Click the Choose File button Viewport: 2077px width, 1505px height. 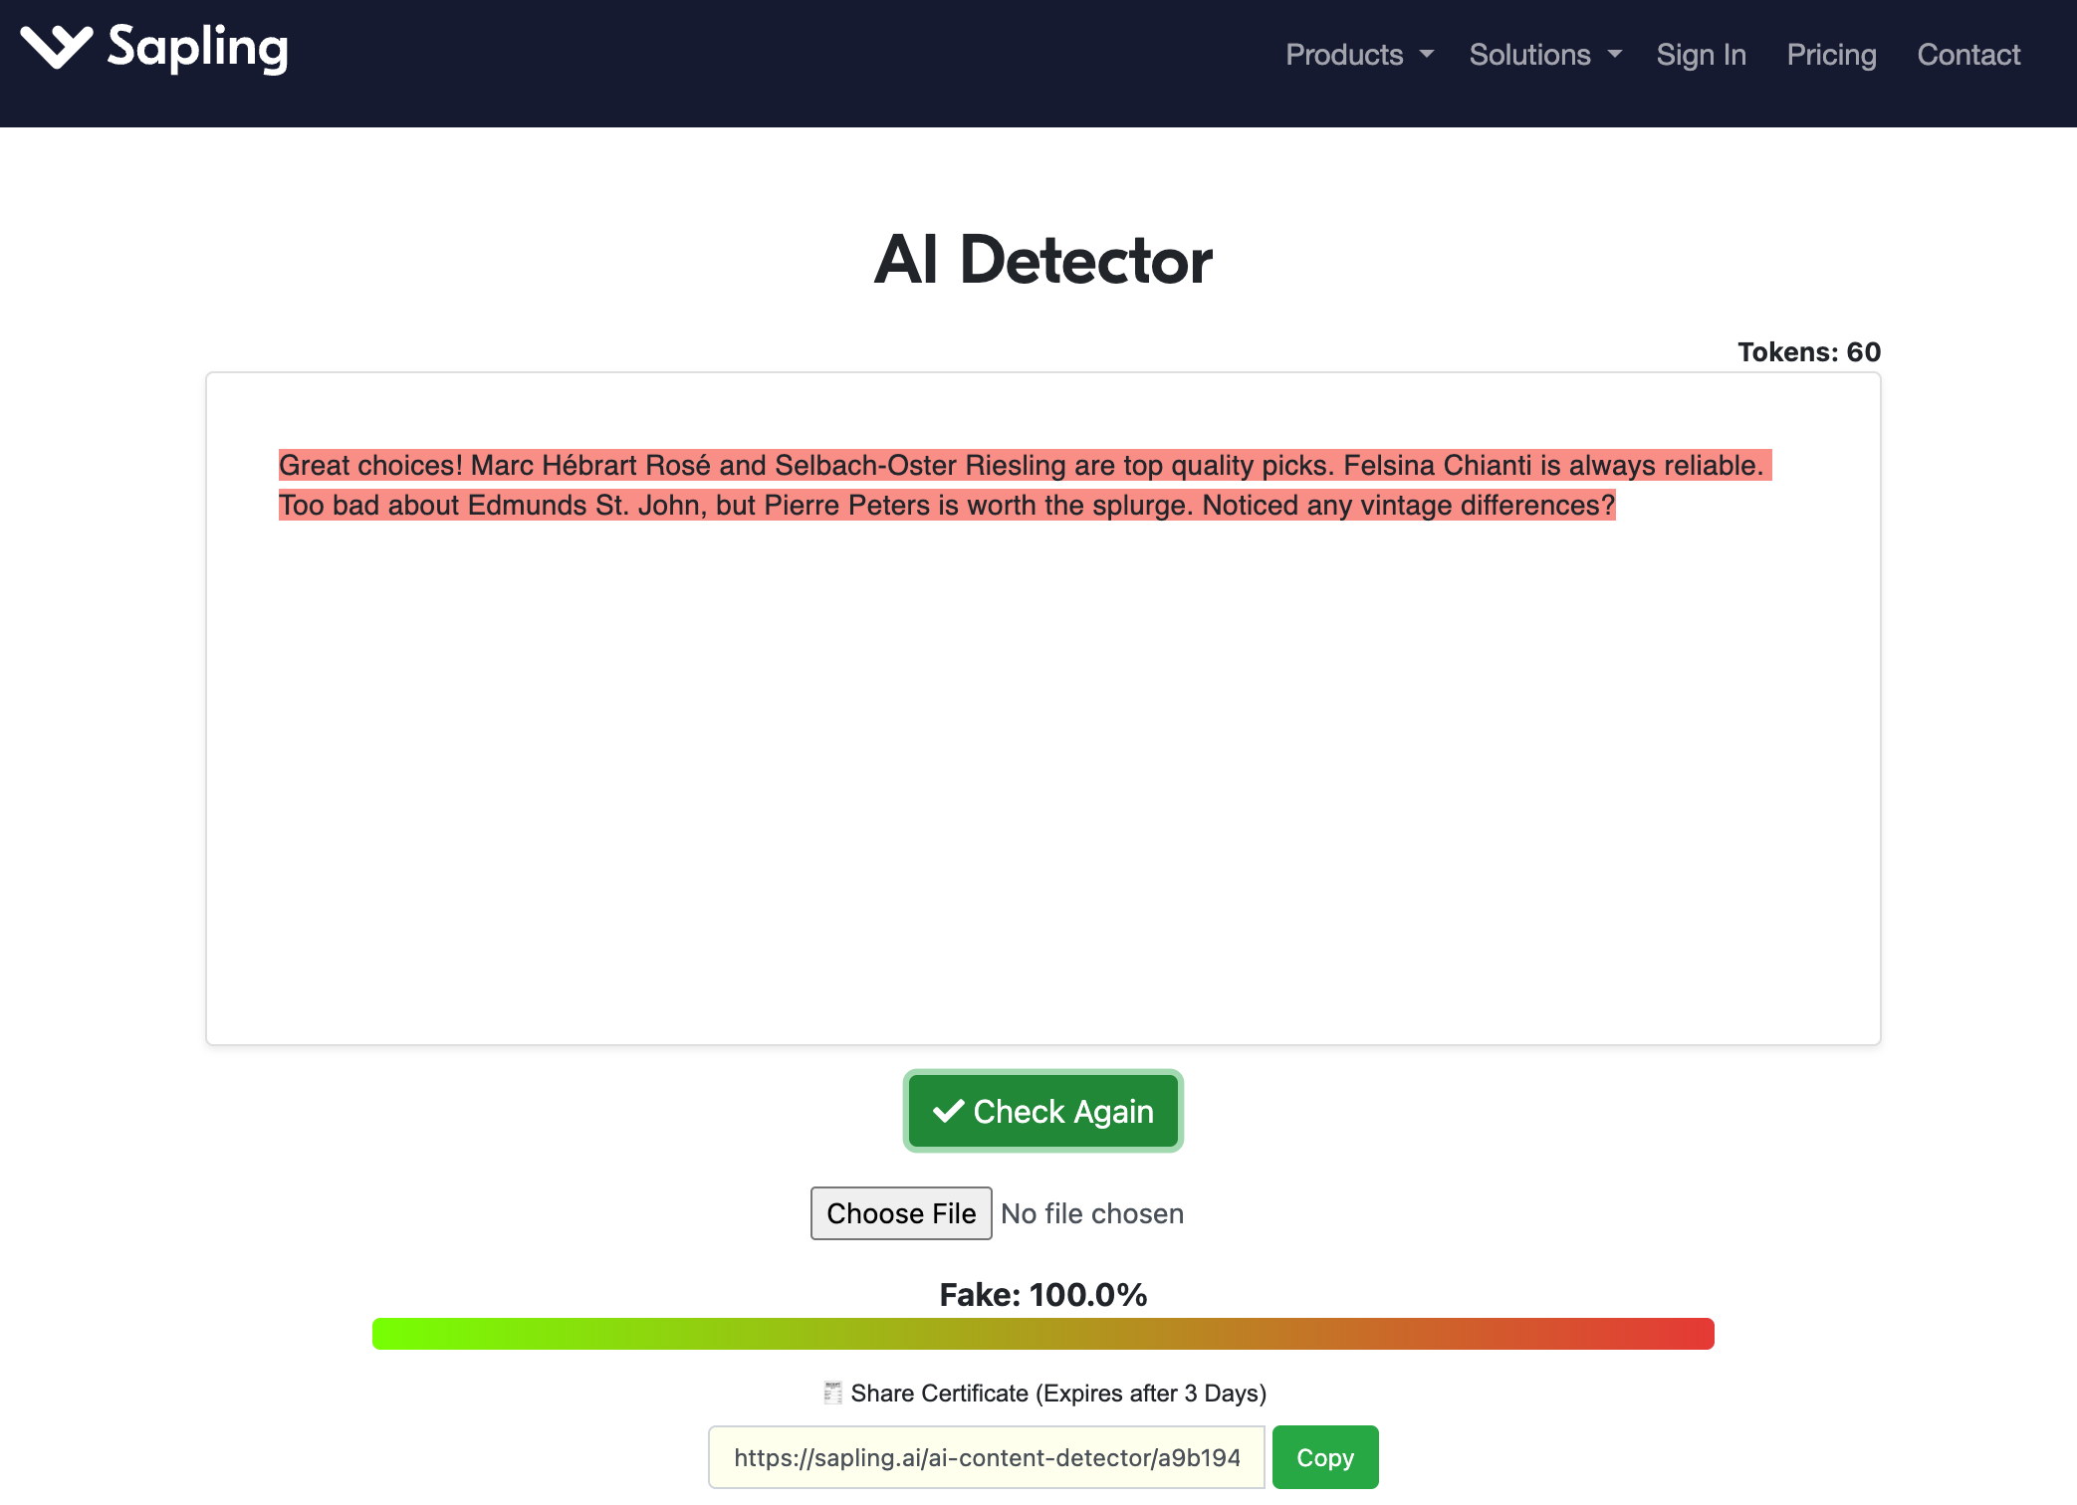(901, 1213)
